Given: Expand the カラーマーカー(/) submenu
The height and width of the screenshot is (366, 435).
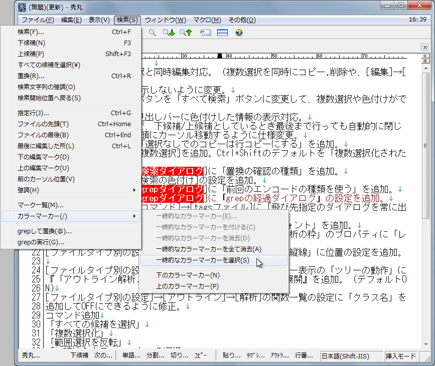Looking at the screenshot, I should 71,216.
